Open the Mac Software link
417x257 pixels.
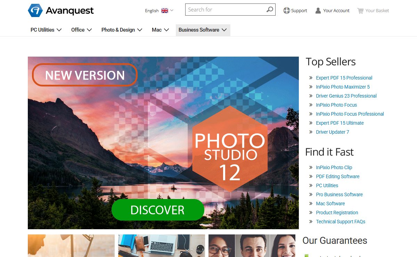pos(330,204)
